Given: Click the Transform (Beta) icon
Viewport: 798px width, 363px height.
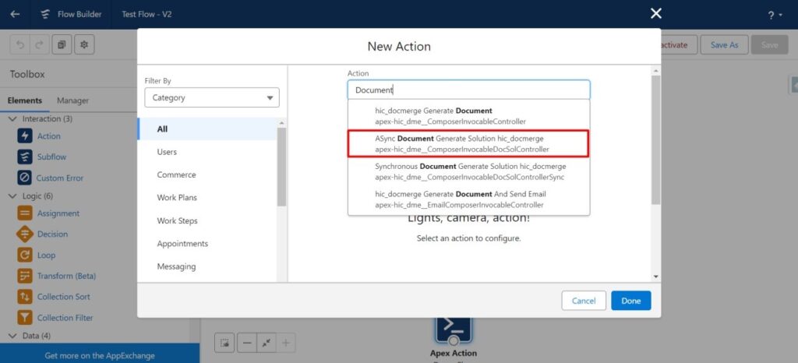Looking at the screenshot, I should [24, 276].
